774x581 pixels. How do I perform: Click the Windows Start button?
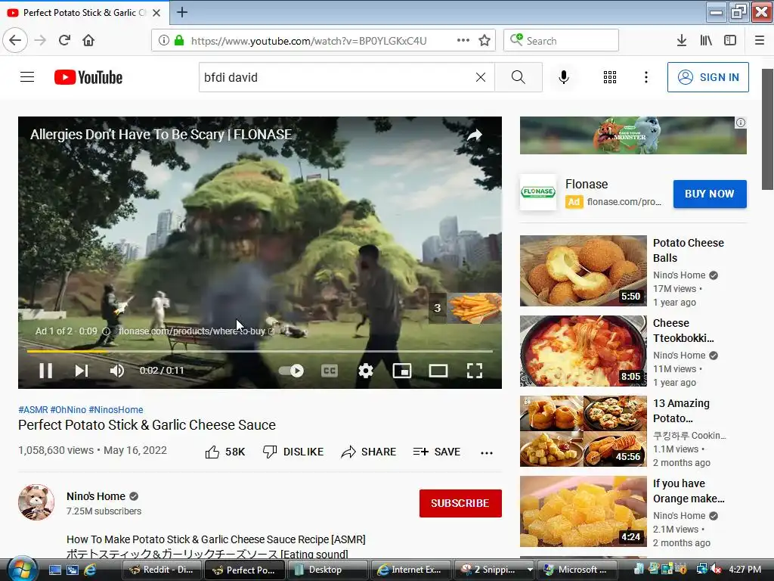tap(22, 569)
